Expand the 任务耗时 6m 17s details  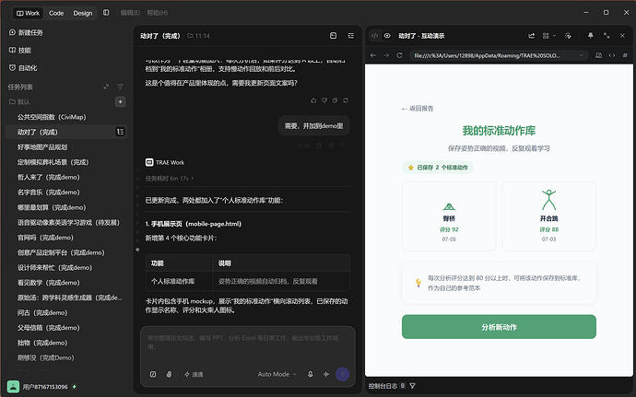tap(170, 178)
